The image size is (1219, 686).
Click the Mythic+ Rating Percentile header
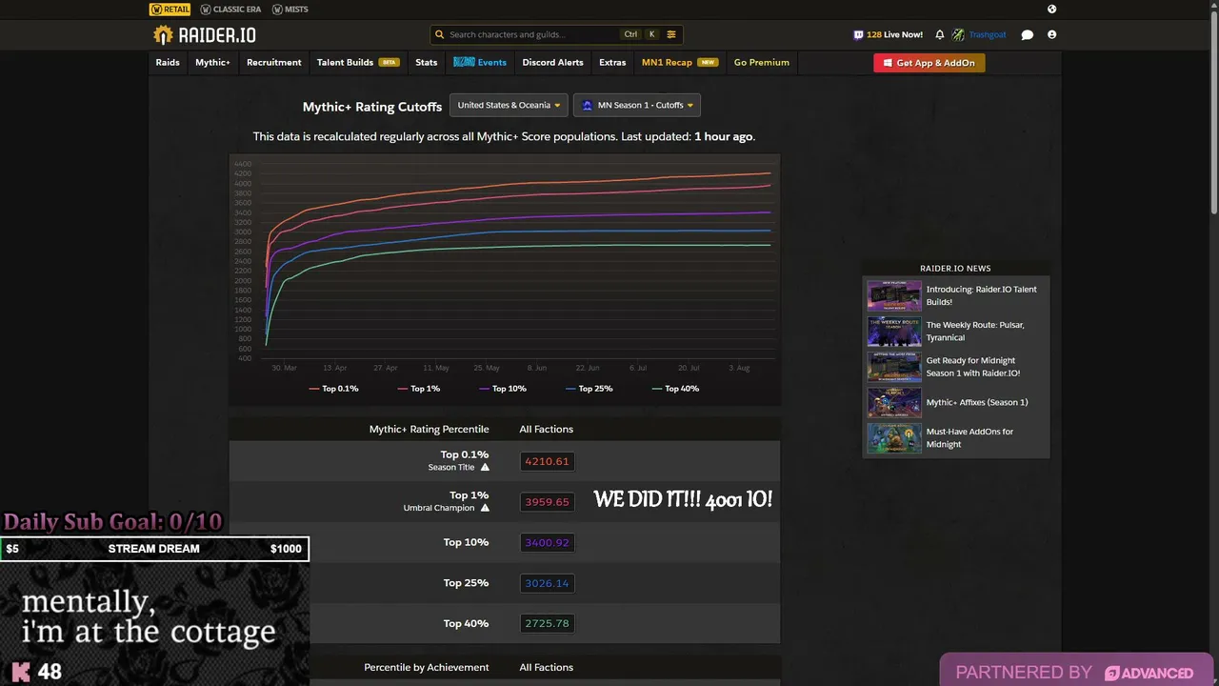(430, 430)
